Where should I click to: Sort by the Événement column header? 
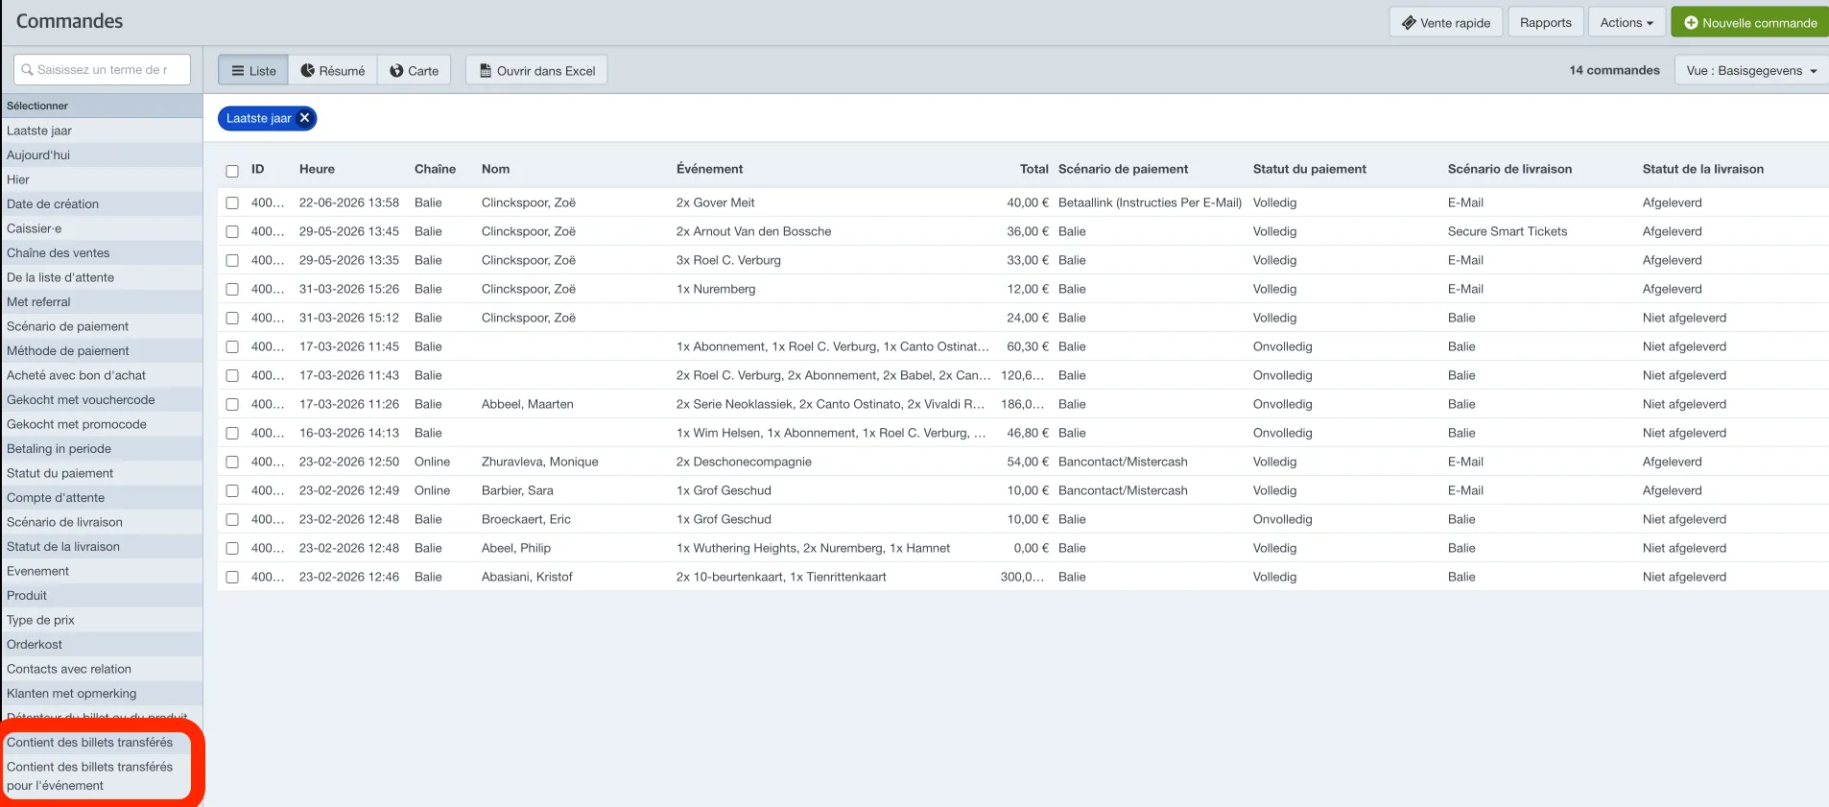pos(709,169)
